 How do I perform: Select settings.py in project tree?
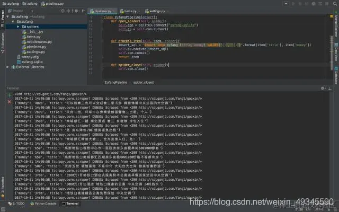coord(34,52)
